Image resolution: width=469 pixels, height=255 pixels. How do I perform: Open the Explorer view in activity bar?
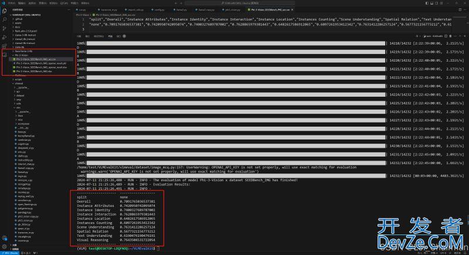(5, 11)
